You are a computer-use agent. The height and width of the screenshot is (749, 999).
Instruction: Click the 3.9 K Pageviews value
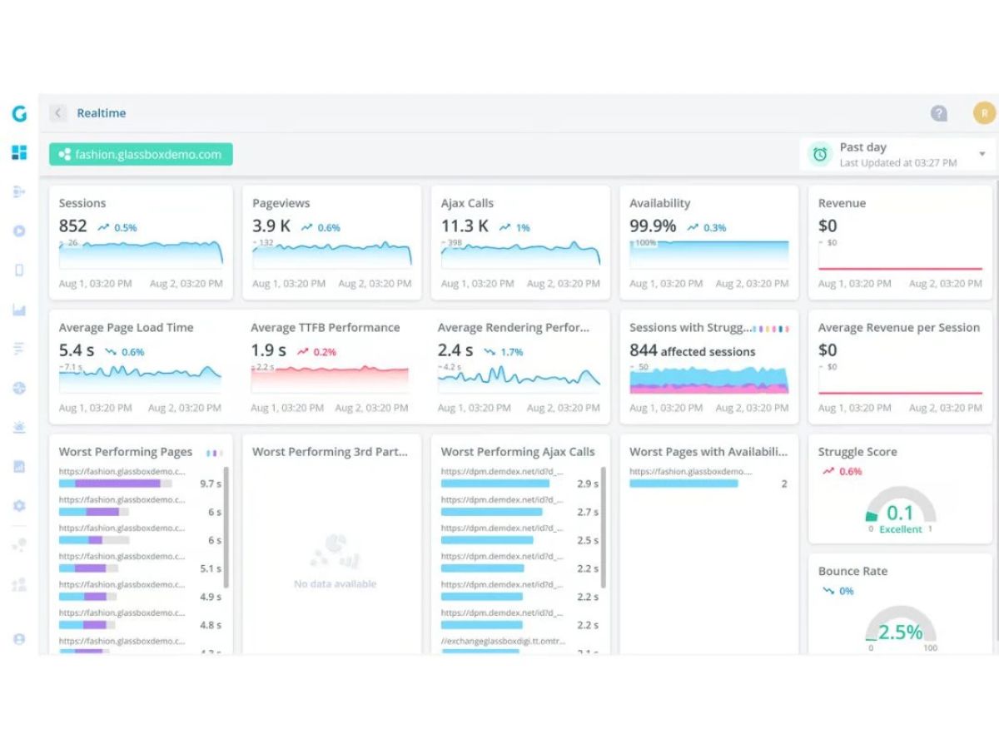tap(271, 226)
